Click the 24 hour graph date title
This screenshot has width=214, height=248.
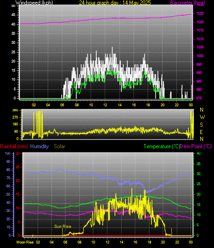[x=115, y=3]
